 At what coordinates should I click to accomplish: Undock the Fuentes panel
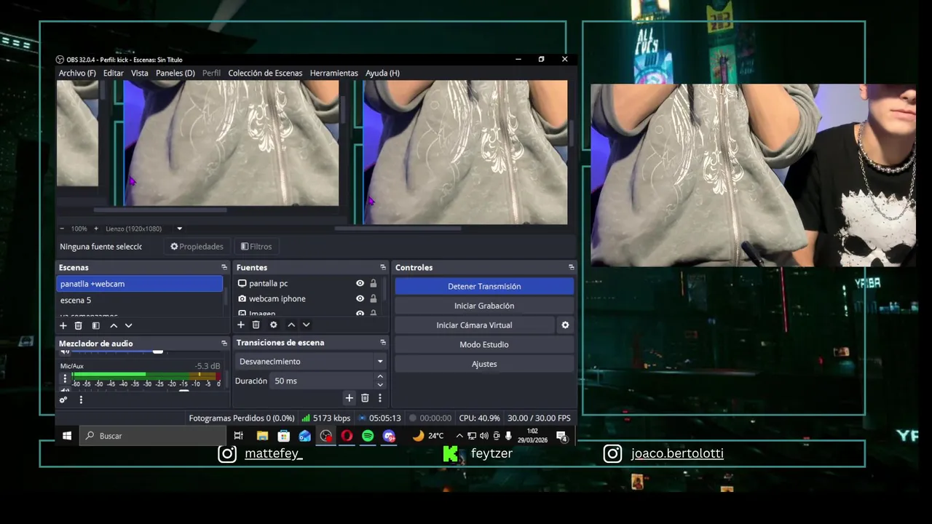click(383, 268)
